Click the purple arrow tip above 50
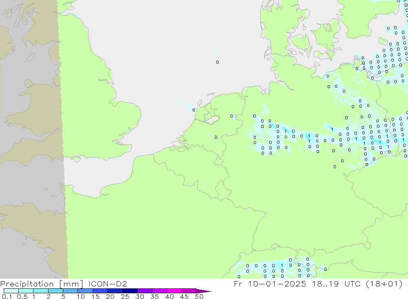The width and height of the screenshot is (408, 299). (x=204, y=291)
